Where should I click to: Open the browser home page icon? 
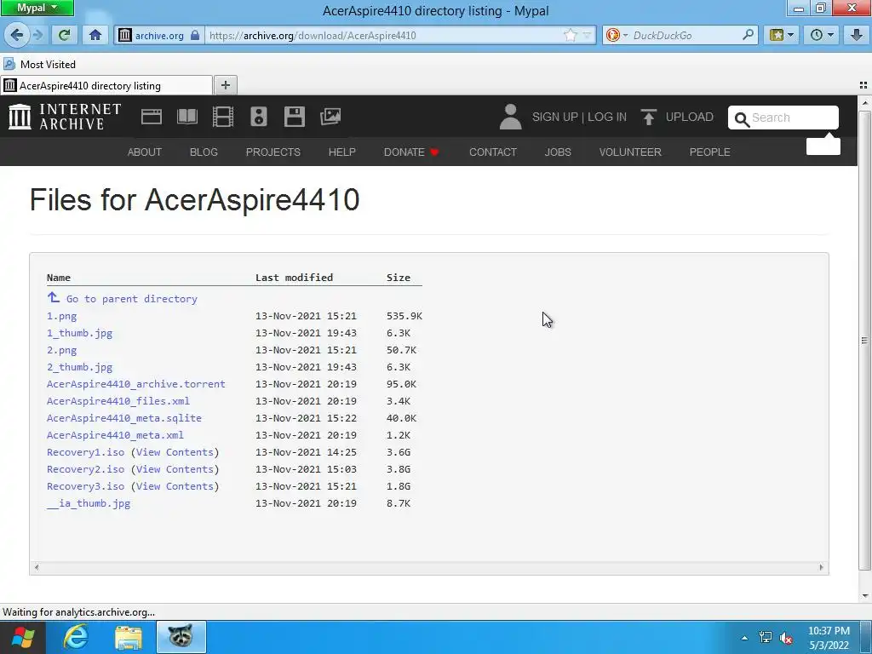coord(95,35)
